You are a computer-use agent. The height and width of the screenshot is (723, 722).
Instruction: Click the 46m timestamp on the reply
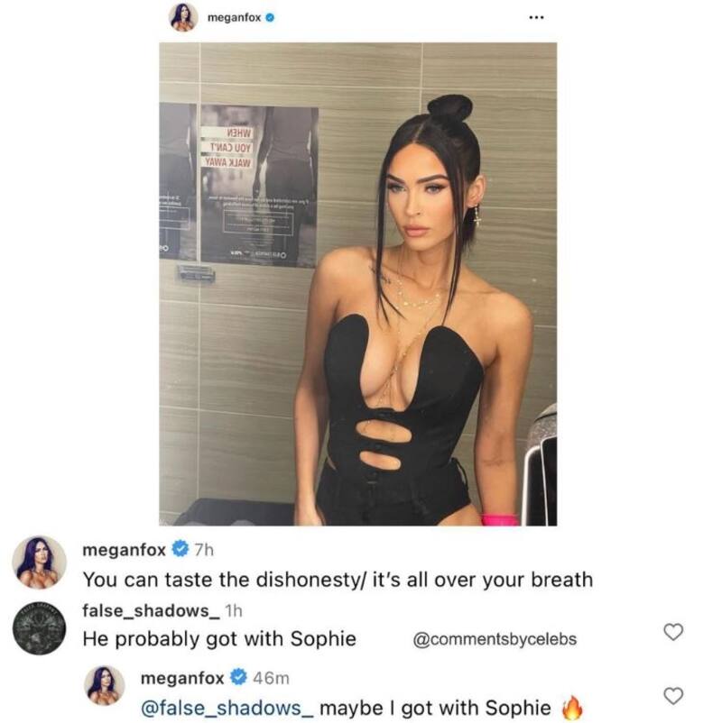point(271,678)
